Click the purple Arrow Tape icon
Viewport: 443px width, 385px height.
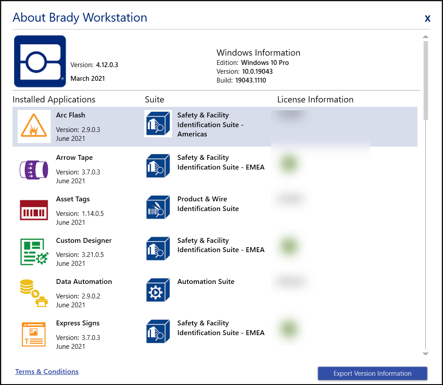click(x=34, y=169)
